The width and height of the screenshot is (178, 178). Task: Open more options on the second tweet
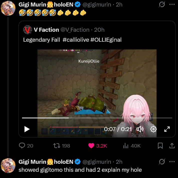pos(172,162)
